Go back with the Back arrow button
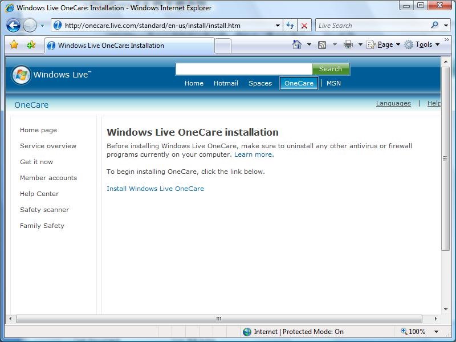Image resolution: width=456 pixels, height=342 pixels. (x=13, y=25)
